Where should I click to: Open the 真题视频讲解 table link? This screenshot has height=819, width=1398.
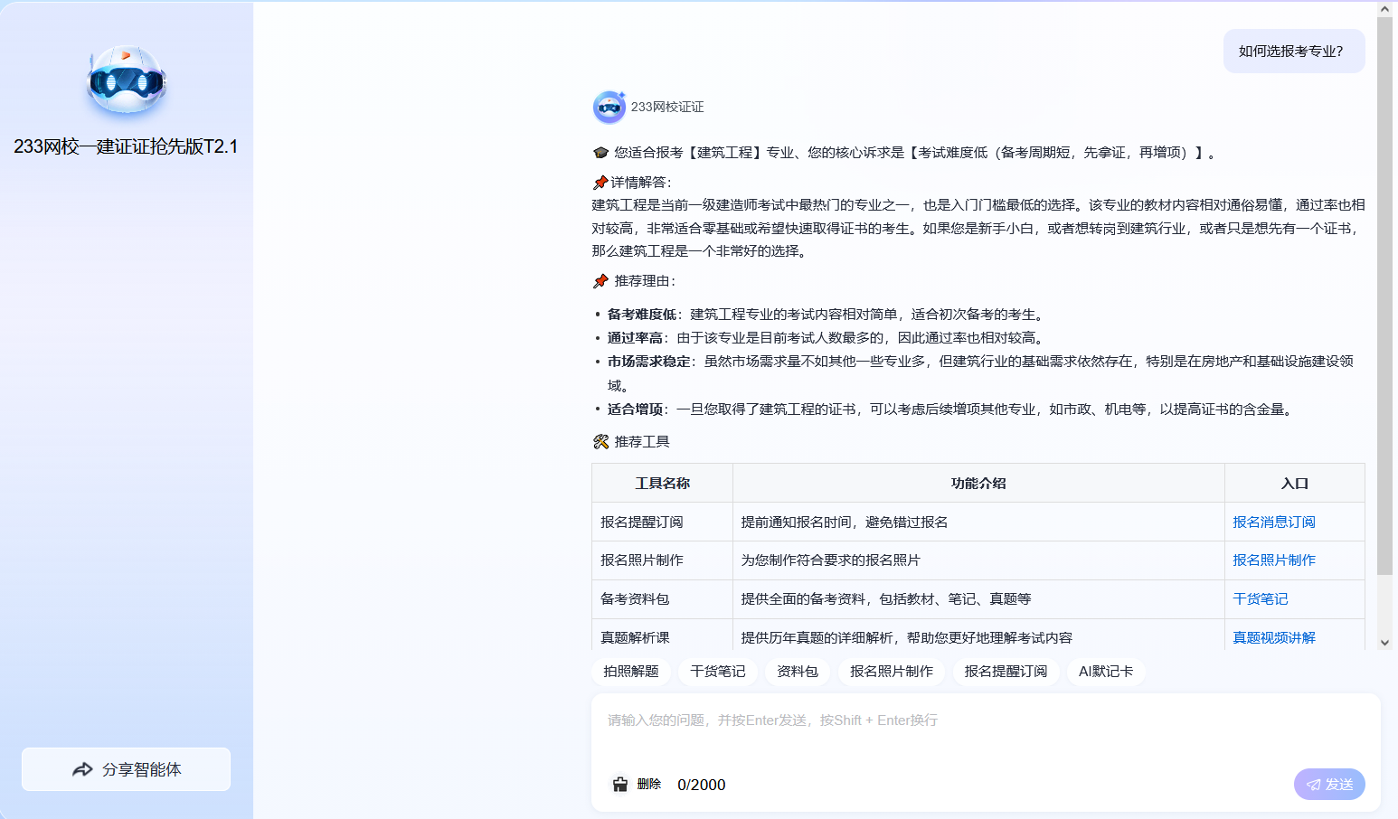tap(1273, 638)
